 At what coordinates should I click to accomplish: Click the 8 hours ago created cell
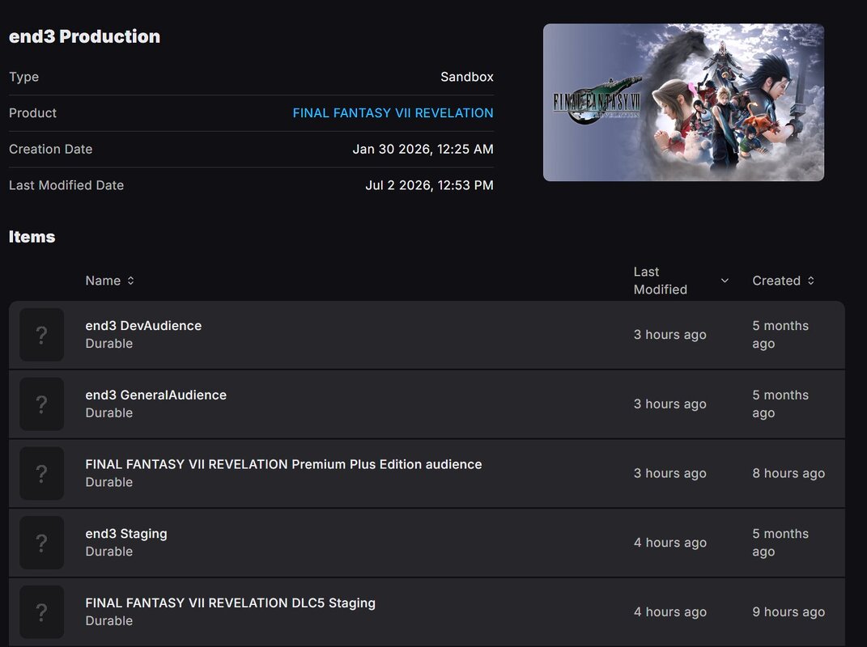tap(788, 473)
